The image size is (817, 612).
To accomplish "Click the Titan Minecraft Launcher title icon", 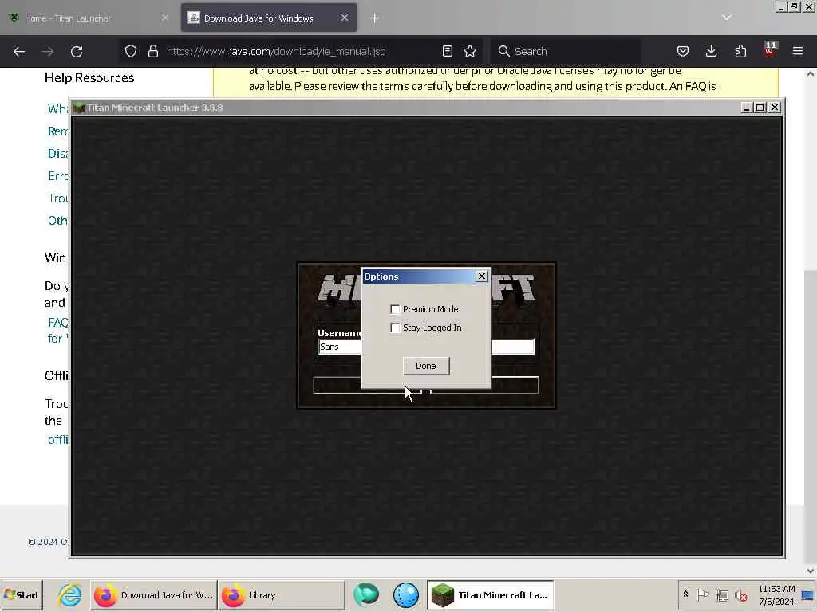I will click(79, 108).
